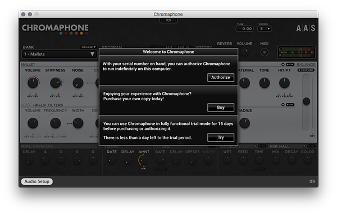Toggle the top resonator ON switch
The width and height of the screenshot is (337, 214).
290,64
